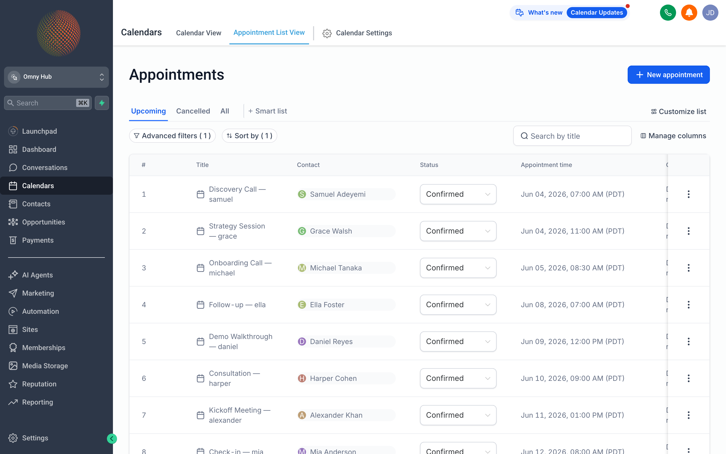Click calendar icon beside Follow-up — ella
The width and height of the screenshot is (726, 454).
(x=200, y=305)
